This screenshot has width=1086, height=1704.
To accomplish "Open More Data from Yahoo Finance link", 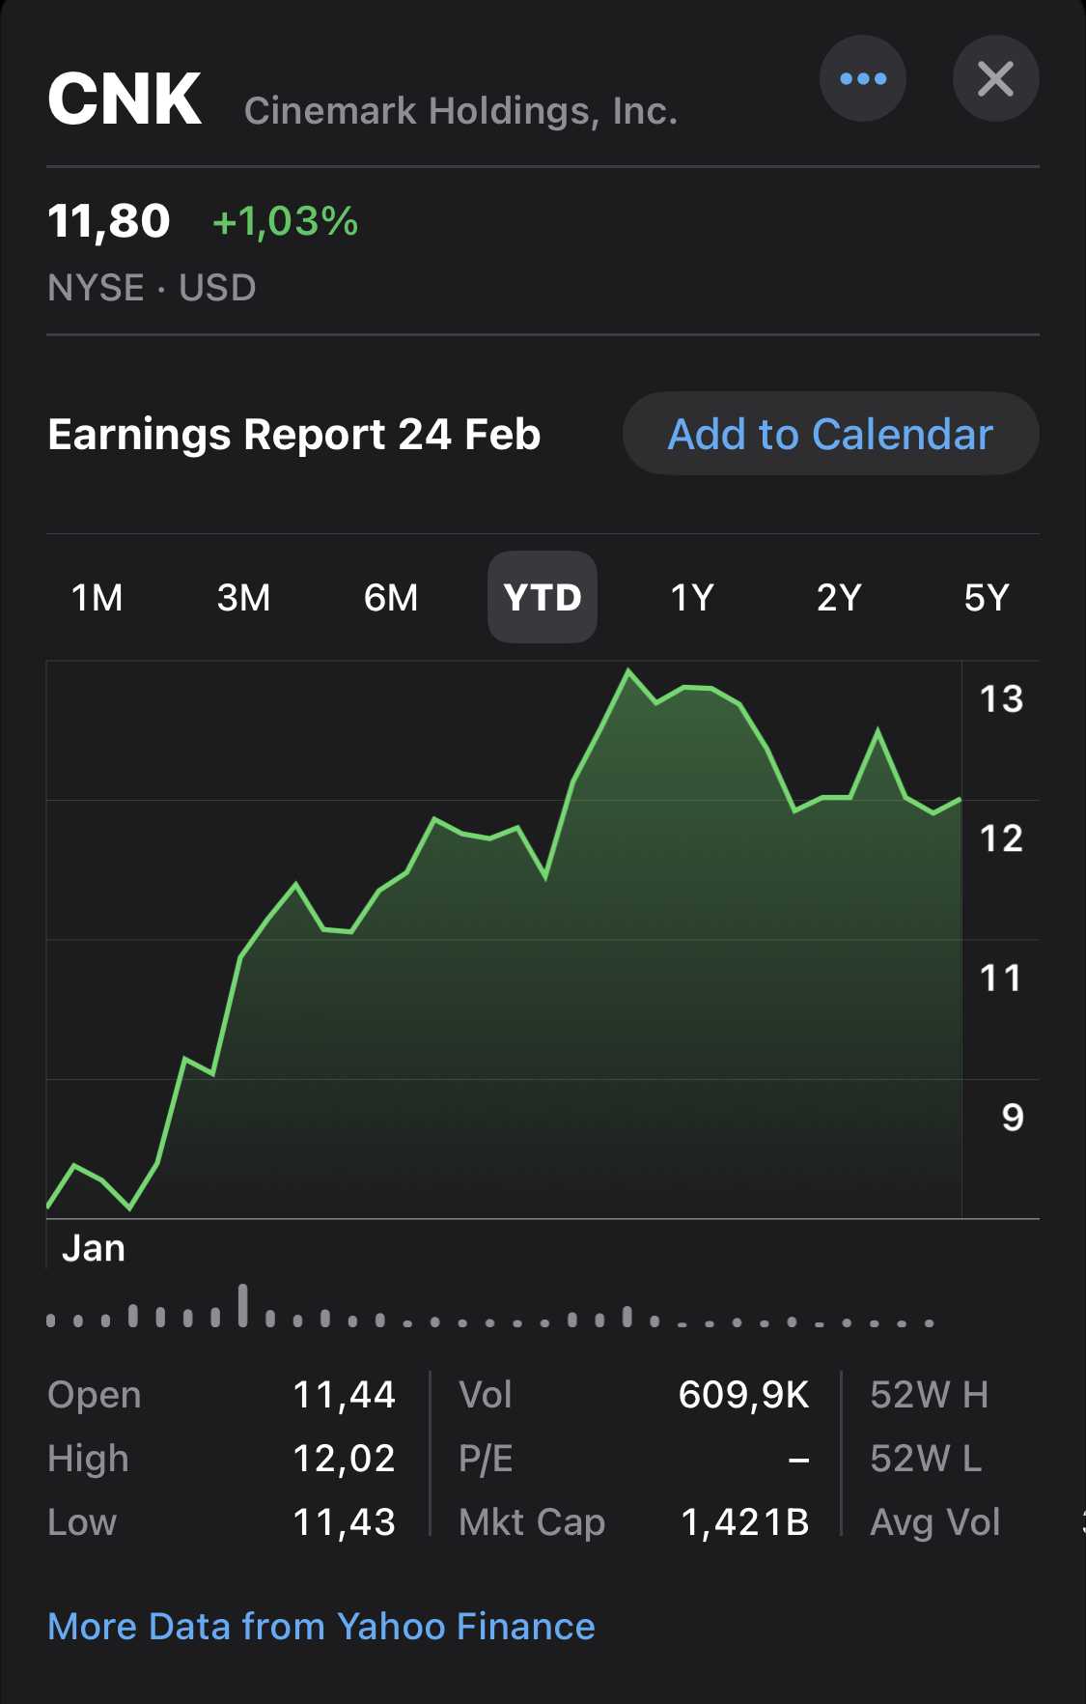I will coord(321,1627).
